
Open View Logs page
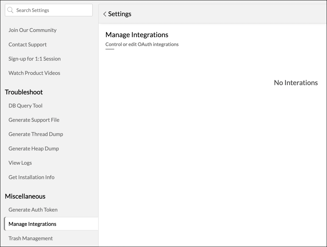(x=20, y=163)
